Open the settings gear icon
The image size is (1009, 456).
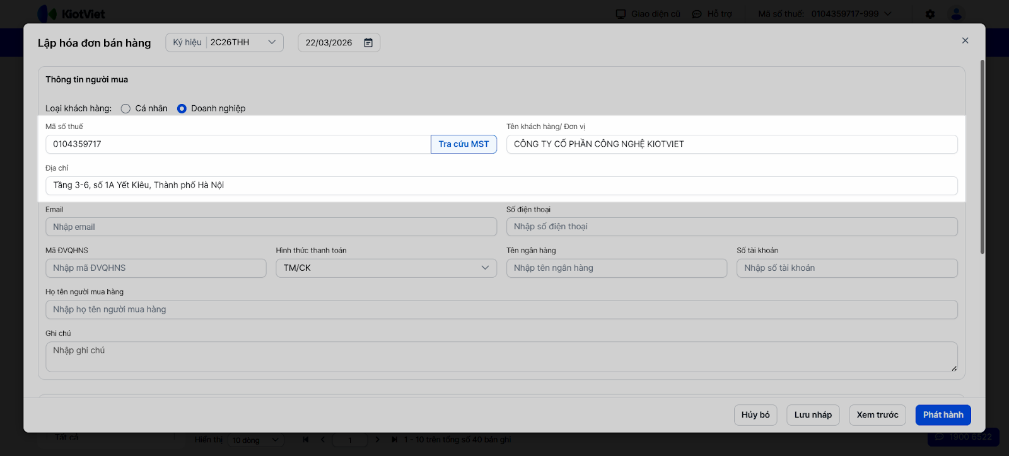pos(930,14)
